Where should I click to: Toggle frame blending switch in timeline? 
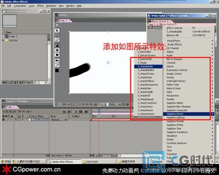pyautogui.click(x=81, y=112)
